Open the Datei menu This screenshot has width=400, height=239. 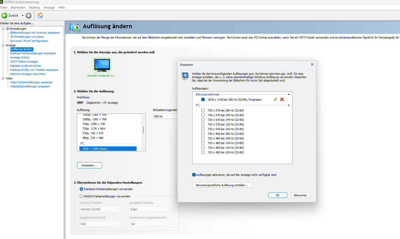click(4, 8)
